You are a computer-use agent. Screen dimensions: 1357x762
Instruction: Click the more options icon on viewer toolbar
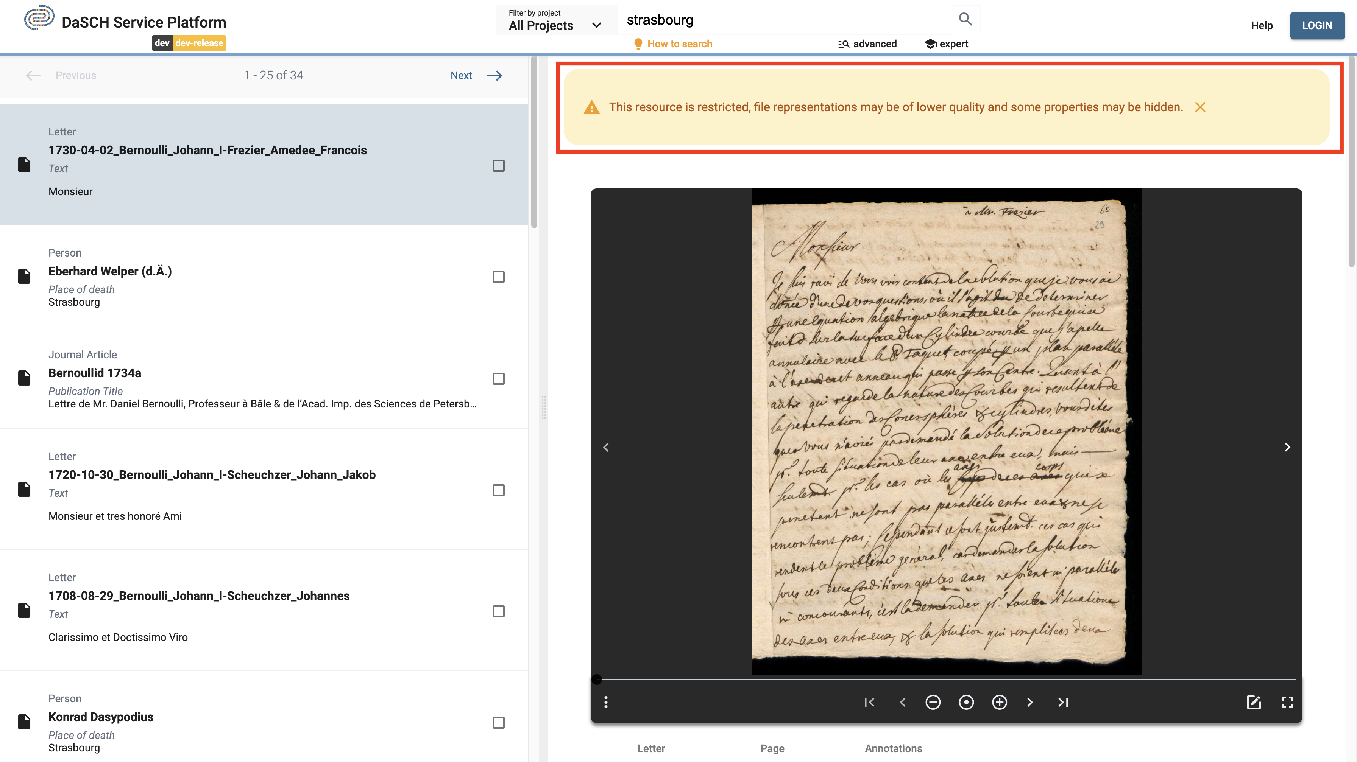coord(605,702)
